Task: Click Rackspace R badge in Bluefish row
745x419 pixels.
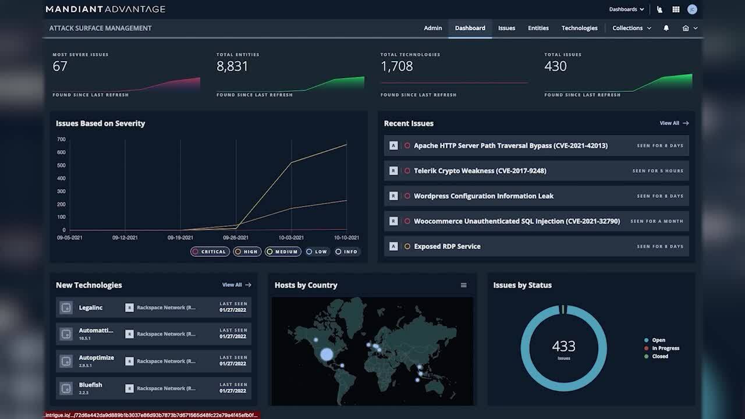Action: point(129,388)
